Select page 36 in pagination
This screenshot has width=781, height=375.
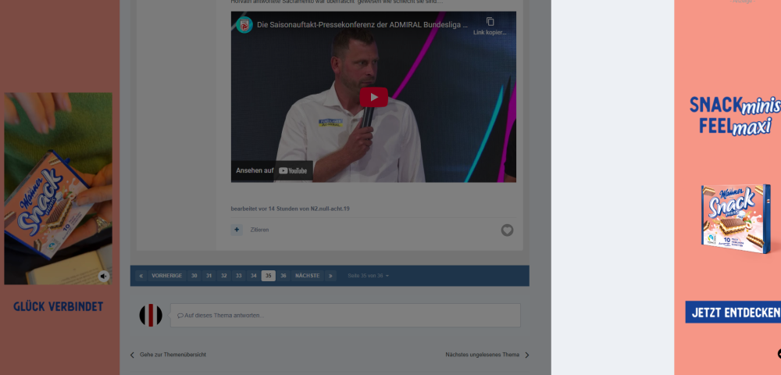(283, 276)
